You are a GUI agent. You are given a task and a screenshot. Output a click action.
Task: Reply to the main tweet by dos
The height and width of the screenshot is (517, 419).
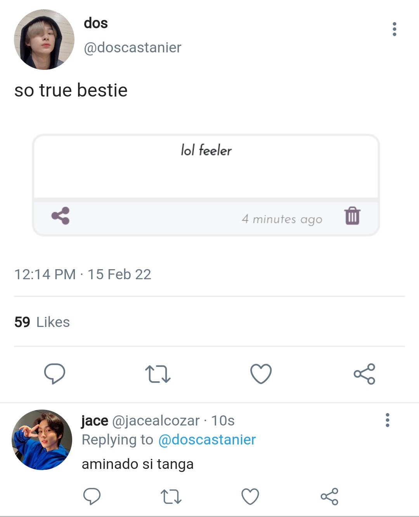tap(55, 374)
